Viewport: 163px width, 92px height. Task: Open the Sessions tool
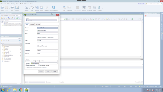pyautogui.click(x=84, y=8)
